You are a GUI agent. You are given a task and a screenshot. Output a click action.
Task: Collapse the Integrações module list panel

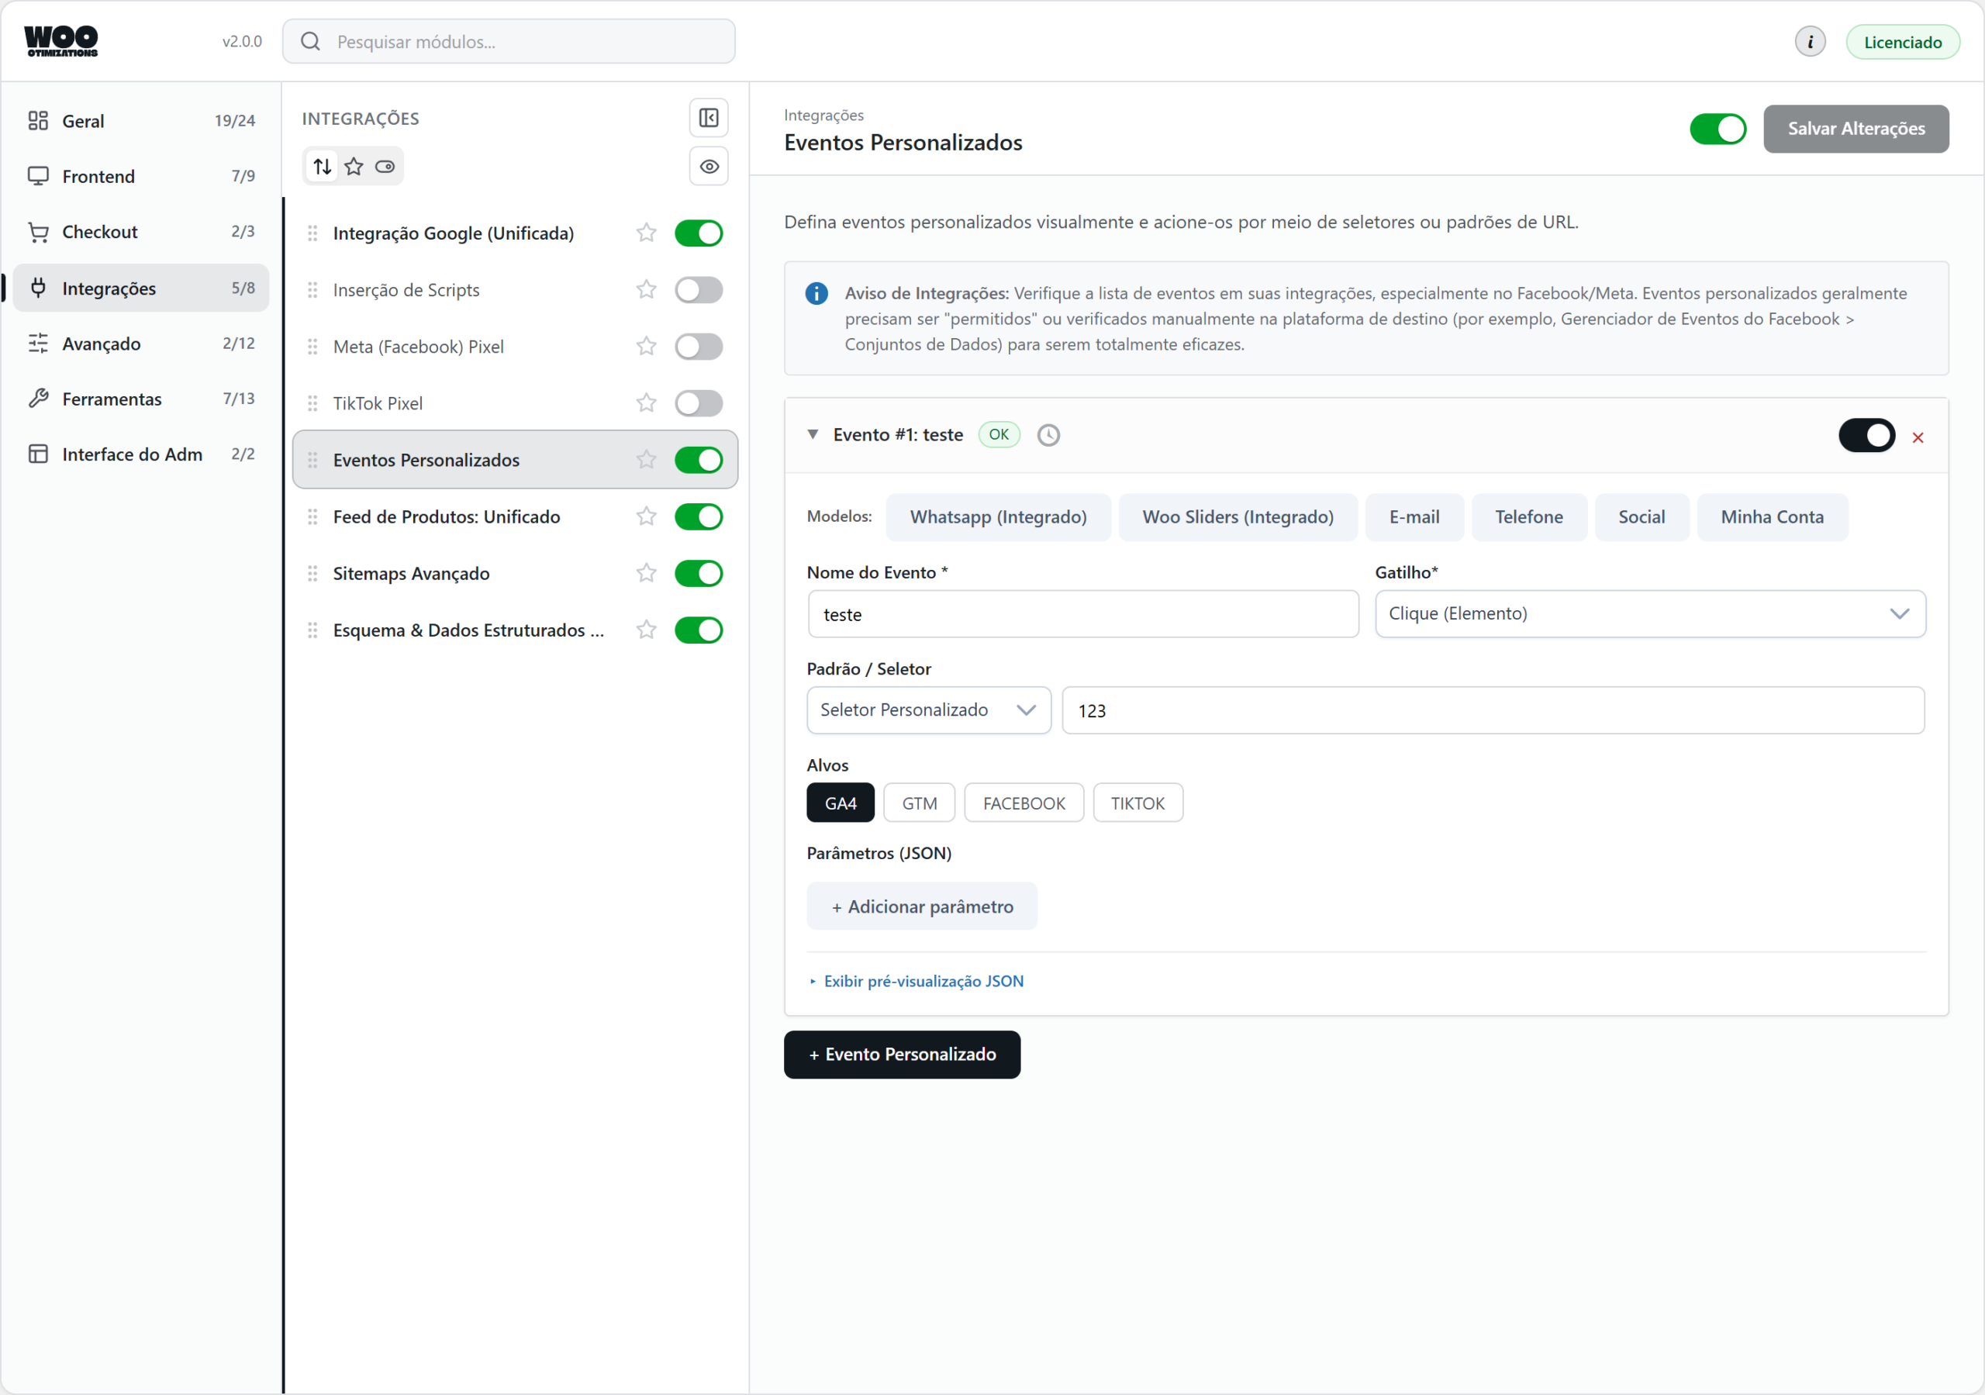(708, 118)
